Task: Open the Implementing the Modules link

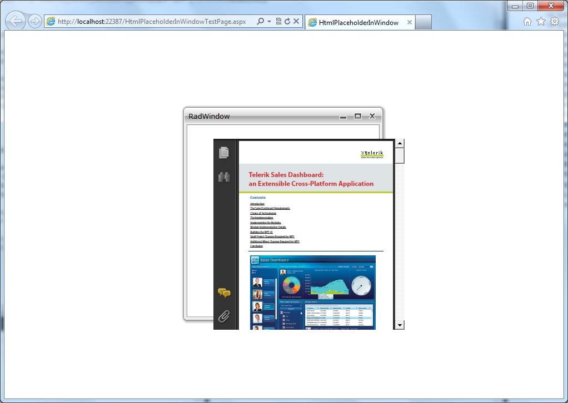Action: [x=266, y=223]
